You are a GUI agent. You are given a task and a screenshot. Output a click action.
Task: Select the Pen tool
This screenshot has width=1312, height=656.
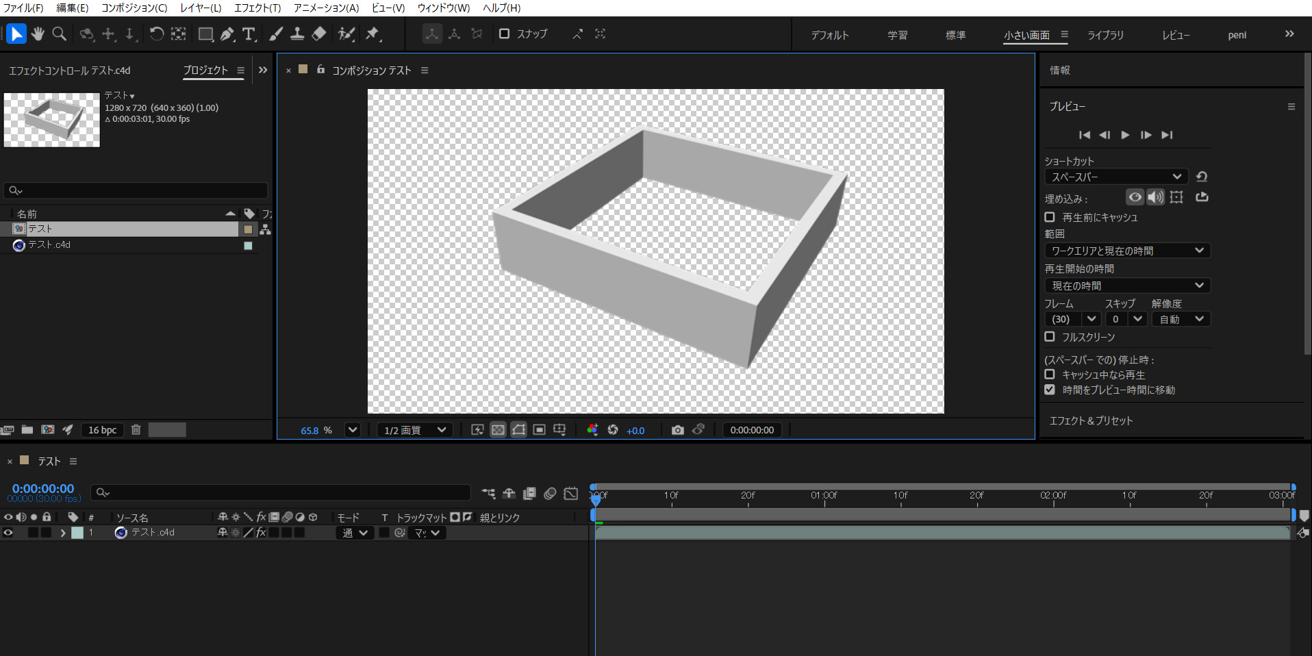(227, 34)
